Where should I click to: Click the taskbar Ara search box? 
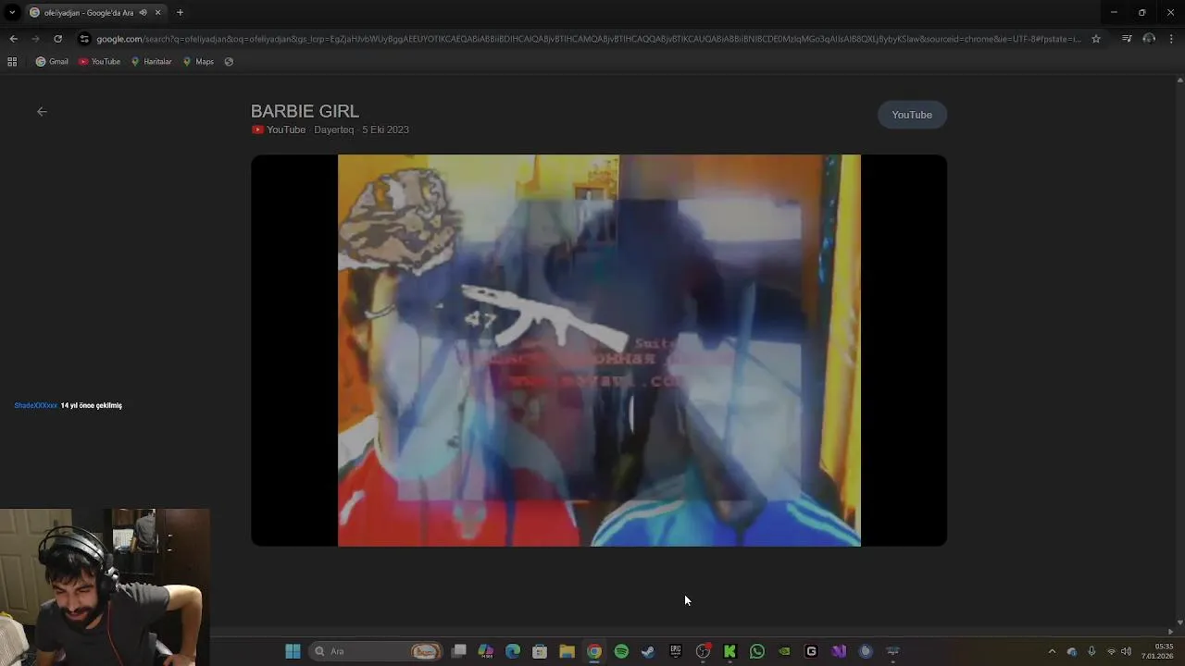[x=376, y=651]
